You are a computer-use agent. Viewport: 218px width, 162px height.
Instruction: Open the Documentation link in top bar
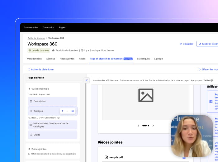click(x=31, y=27)
